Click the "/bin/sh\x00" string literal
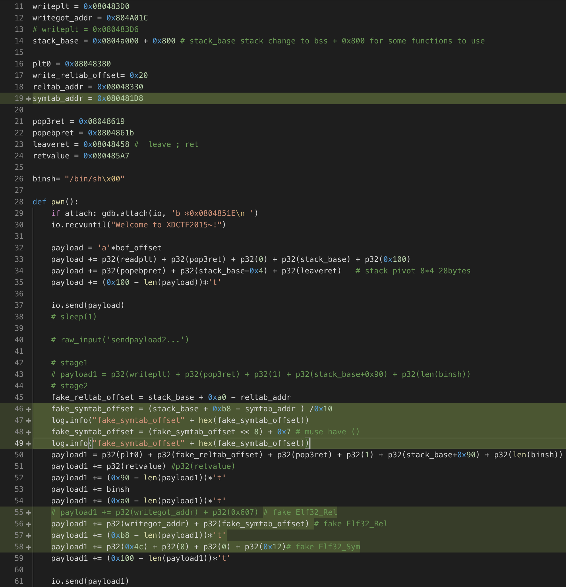Screen dimensions: 566x587 95,179
